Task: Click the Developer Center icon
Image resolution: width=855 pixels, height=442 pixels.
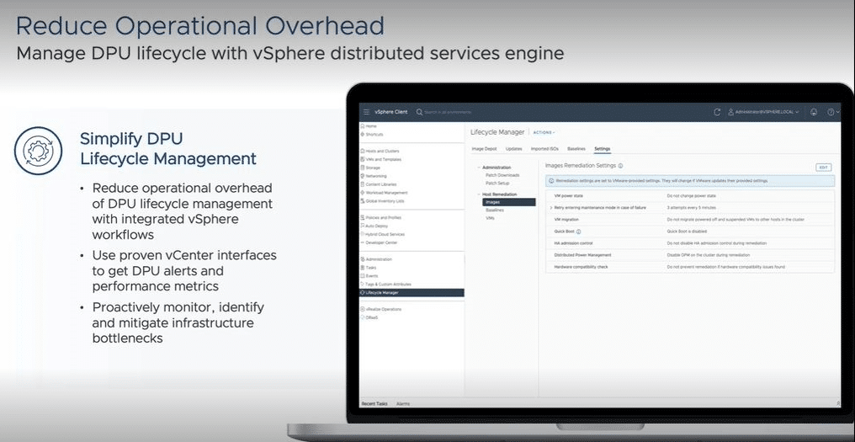Action: coord(363,242)
